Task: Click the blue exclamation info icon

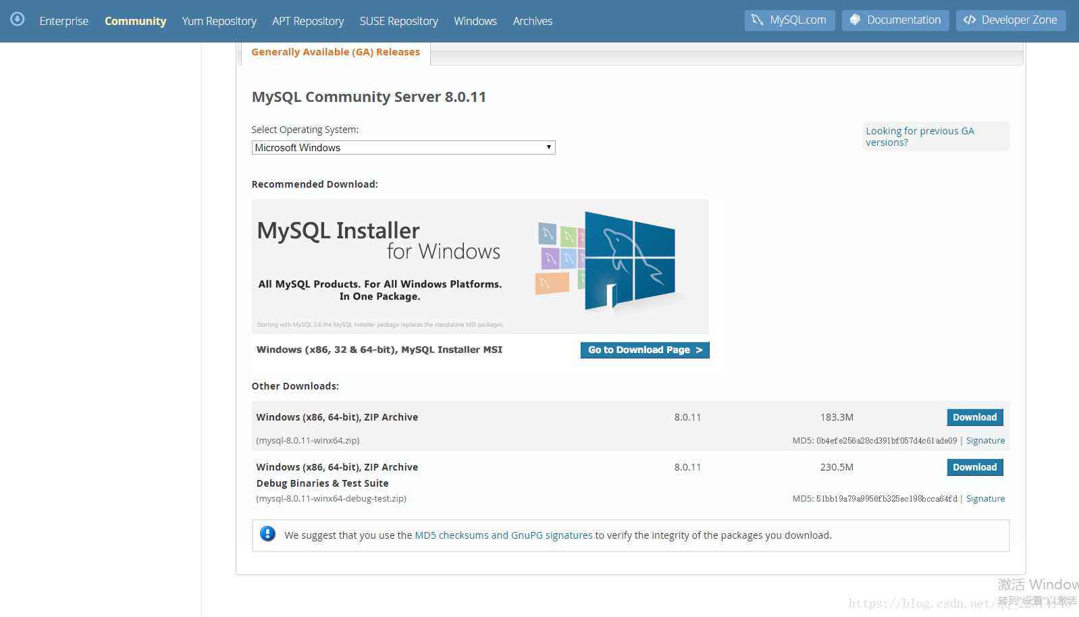Action: [x=267, y=534]
